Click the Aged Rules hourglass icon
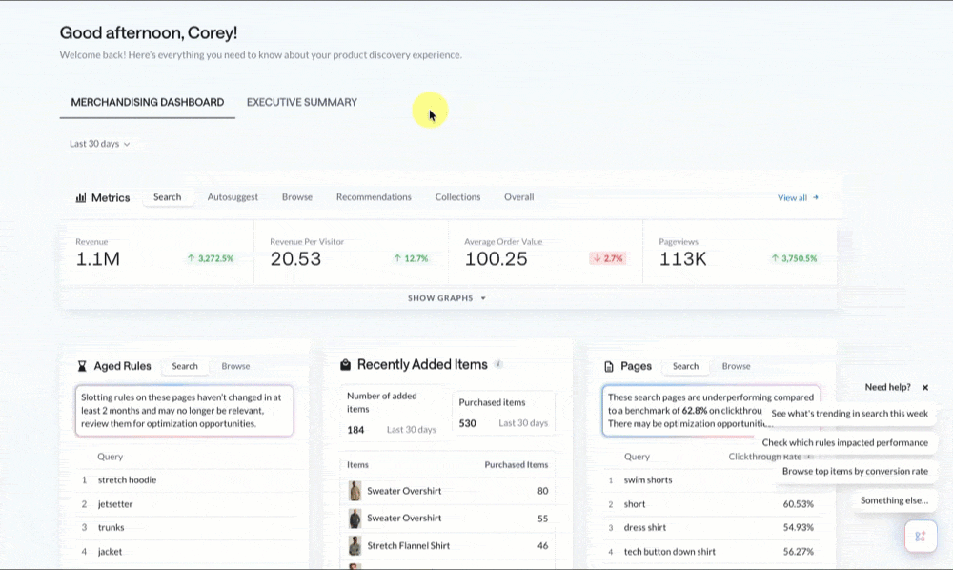 pyautogui.click(x=82, y=366)
